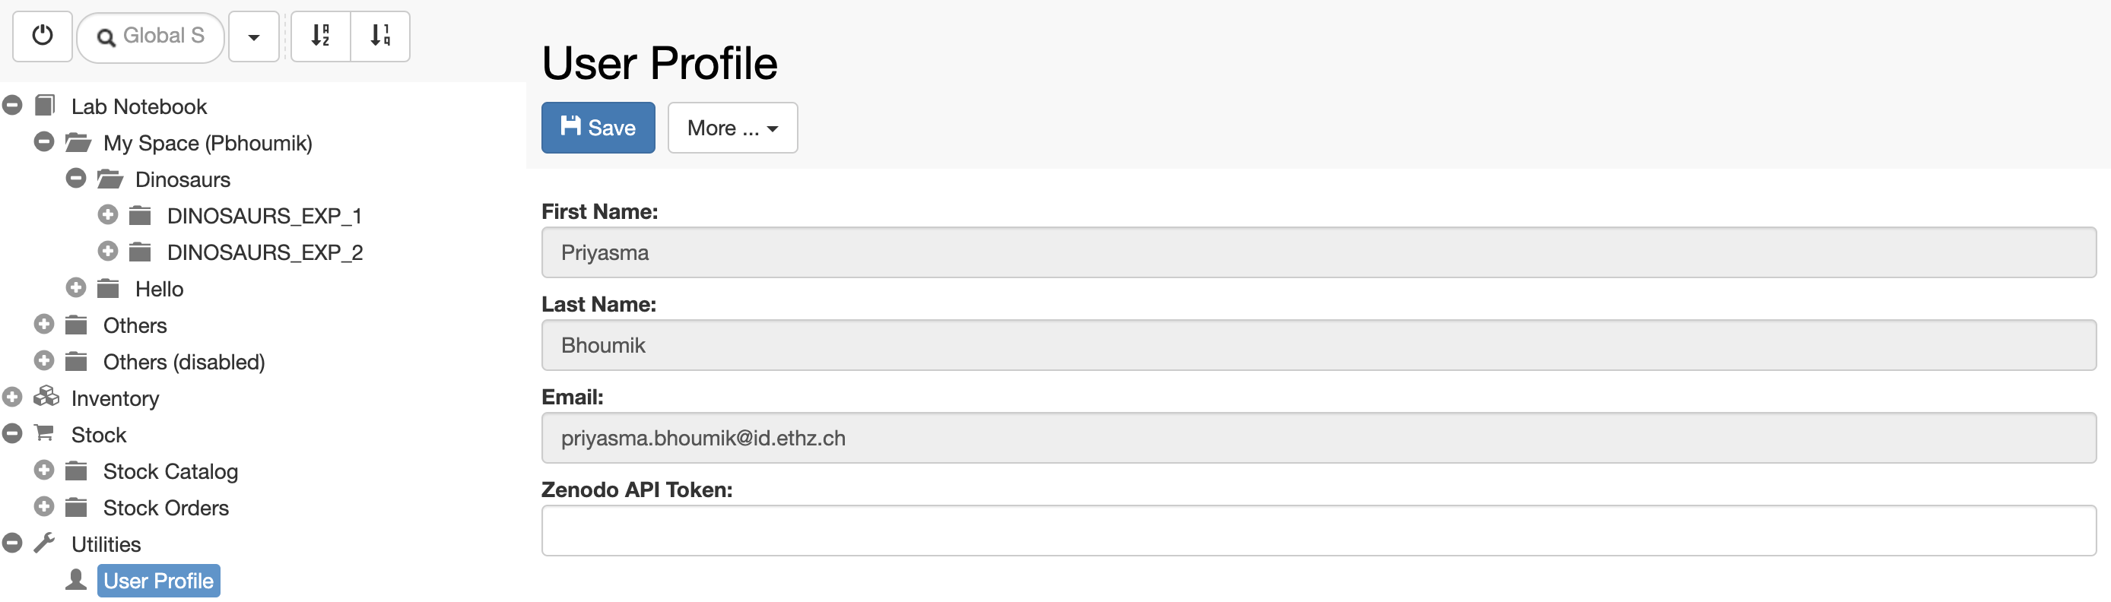Viewport: 2111px width, 602px height.
Task: Select Stock Catalog in the tree
Action: [x=170, y=471]
